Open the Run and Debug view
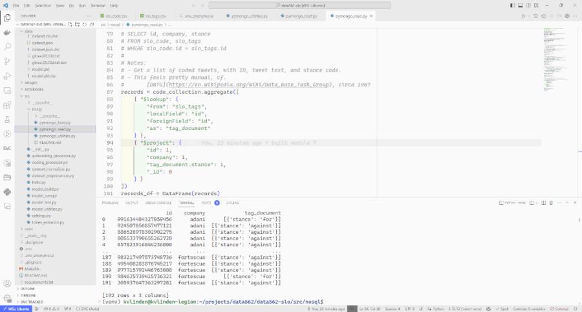The width and height of the screenshot is (582, 312). pos(7,76)
